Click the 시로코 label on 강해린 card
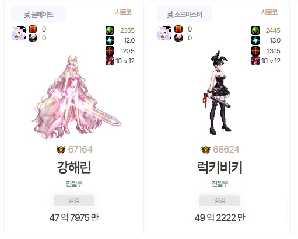Screen dimensions: 298x239 pyautogui.click(x=124, y=12)
